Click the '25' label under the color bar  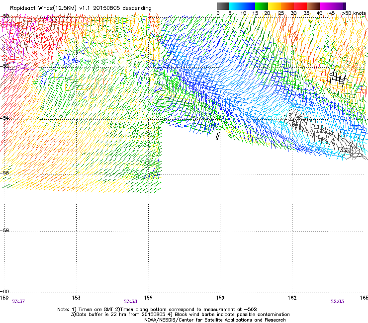click(x=281, y=13)
